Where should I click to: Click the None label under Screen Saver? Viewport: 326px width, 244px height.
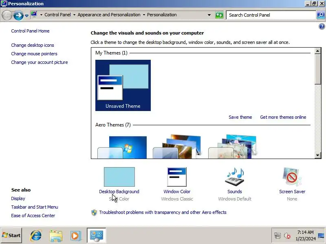[292, 199]
